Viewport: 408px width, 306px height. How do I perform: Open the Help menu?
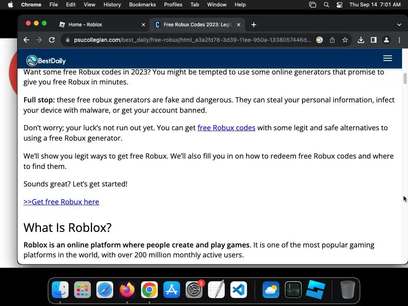(x=240, y=5)
